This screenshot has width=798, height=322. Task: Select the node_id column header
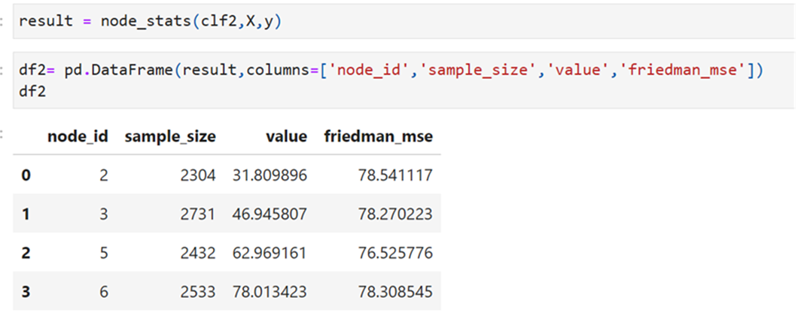[78, 136]
